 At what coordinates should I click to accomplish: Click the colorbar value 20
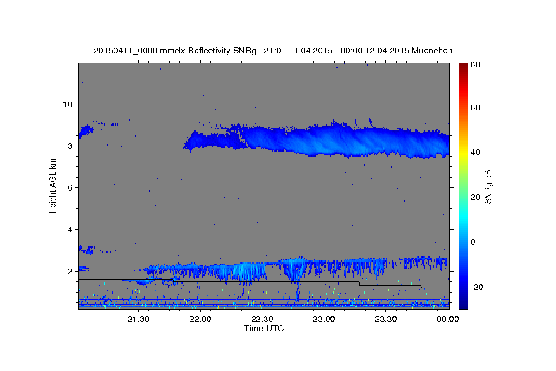tap(475, 197)
